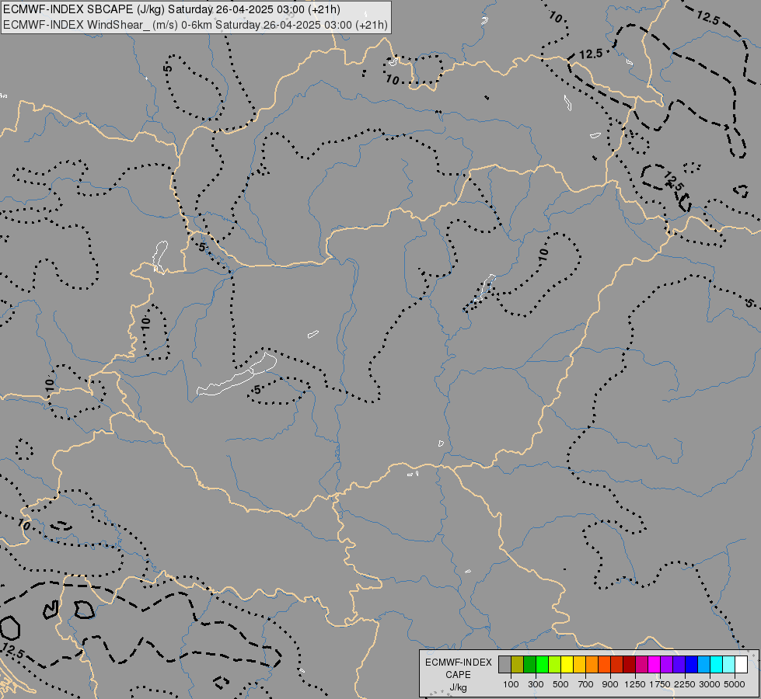Click the '12.5' label in the bottom-left corner

point(12,651)
